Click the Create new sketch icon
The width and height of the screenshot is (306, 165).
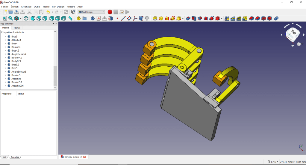(x=99, y=19)
